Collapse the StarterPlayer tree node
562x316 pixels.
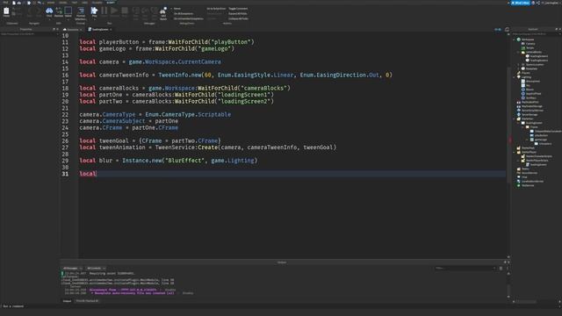515,152
